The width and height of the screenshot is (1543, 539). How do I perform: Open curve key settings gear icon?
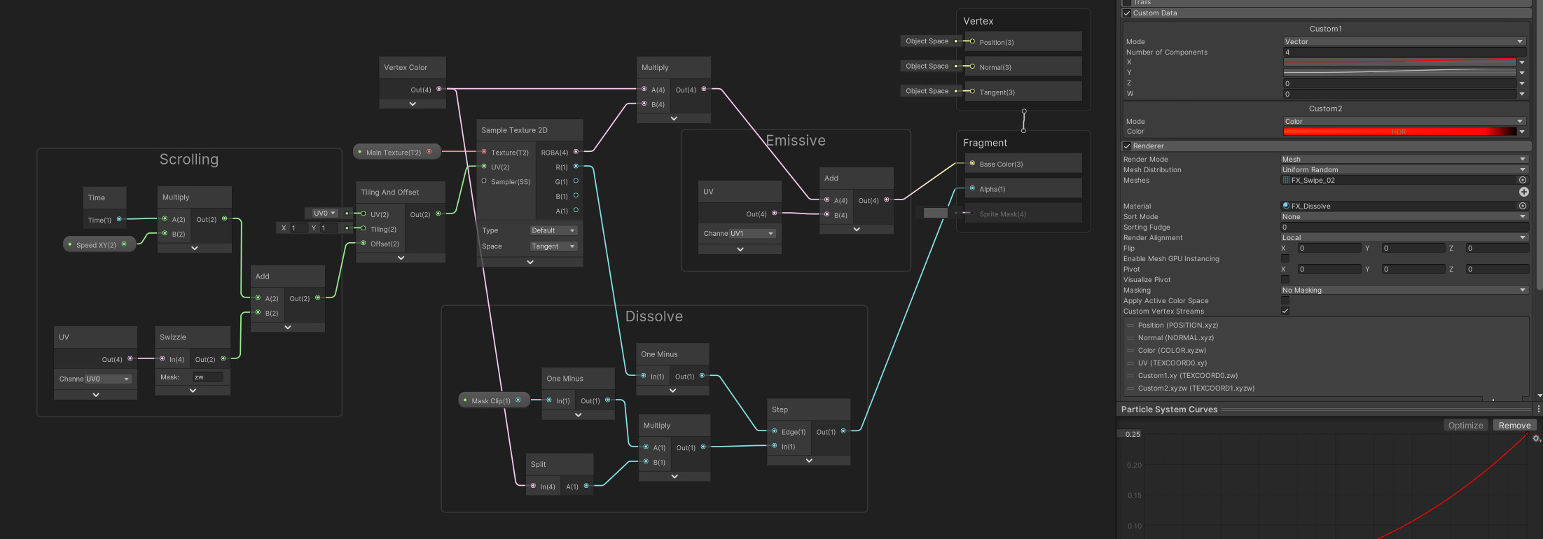click(x=1536, y=438)
